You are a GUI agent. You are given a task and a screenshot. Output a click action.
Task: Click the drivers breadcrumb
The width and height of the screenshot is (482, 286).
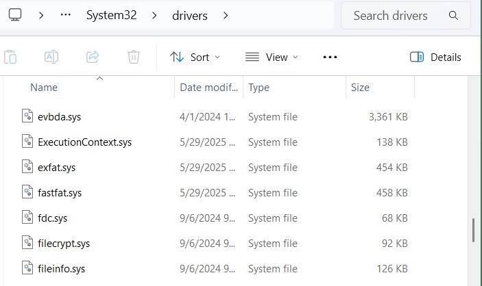[190, 15]
